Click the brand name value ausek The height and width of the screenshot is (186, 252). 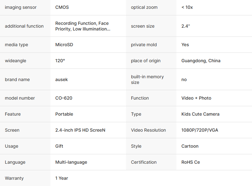tap(62, 79)
